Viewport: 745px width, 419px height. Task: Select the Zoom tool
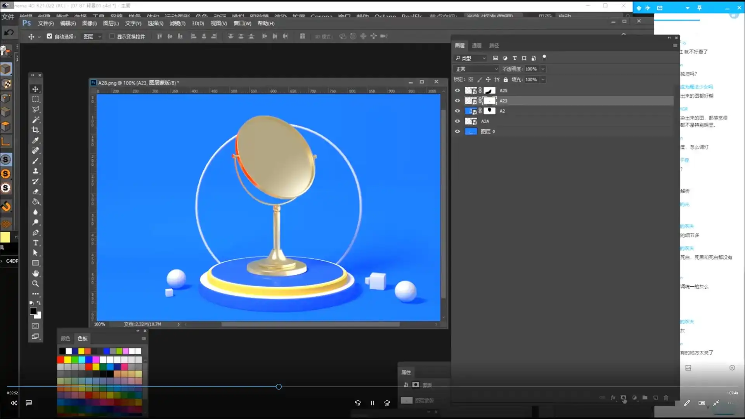(x=35, y=284)
